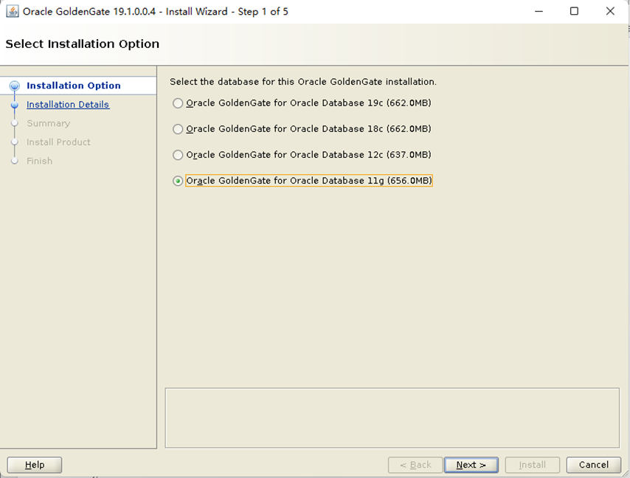
Task: Click the Next button
Action: (471, 465)
